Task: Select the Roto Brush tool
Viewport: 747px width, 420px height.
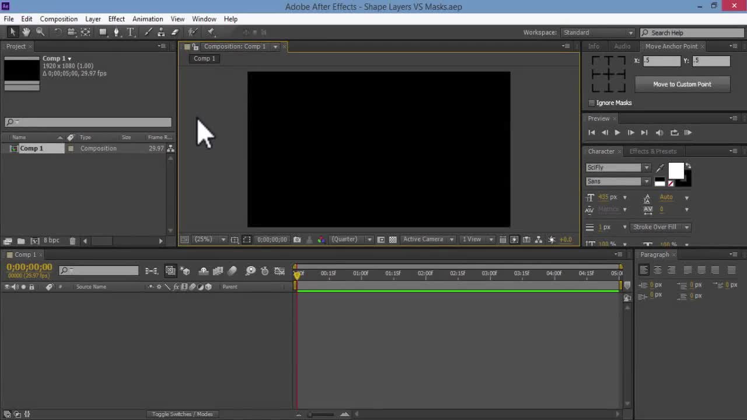Action: [x=193, y=33]
